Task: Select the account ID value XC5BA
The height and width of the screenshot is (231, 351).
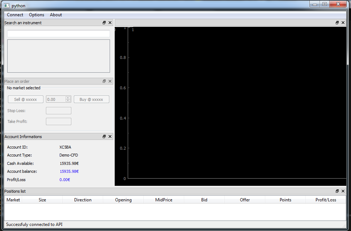Action: click(x=65, y=147)
